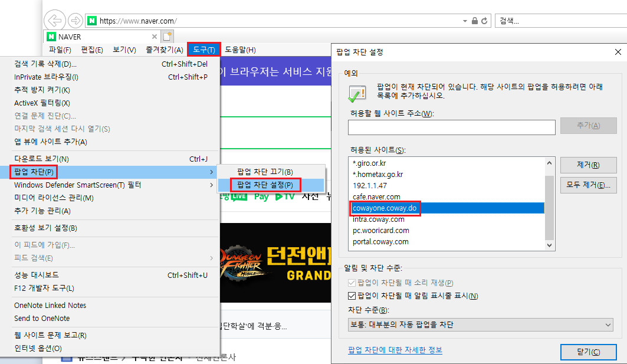
Task: Choose 호환성 보기 설정(B) menu item
Action: 111,228
